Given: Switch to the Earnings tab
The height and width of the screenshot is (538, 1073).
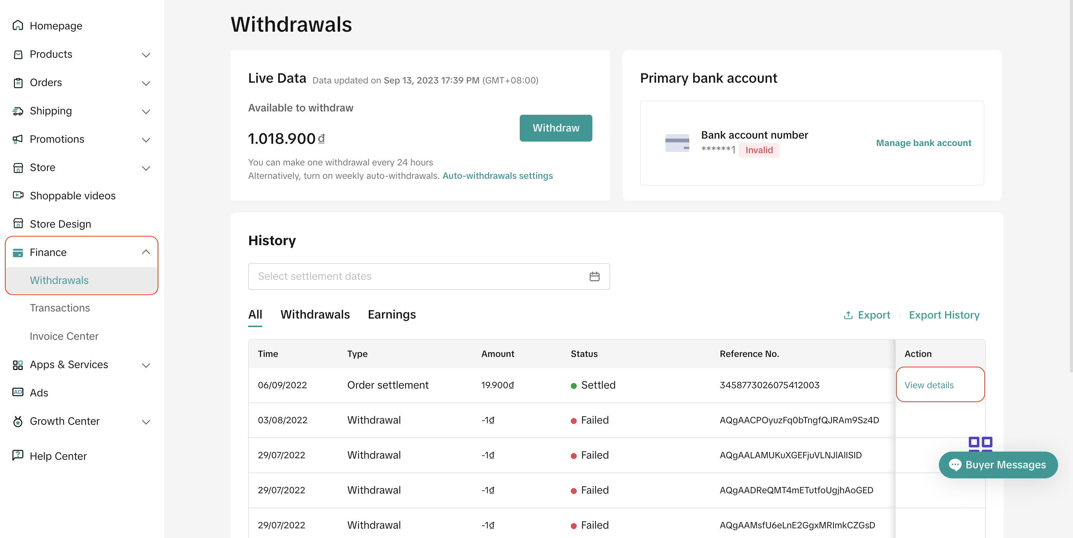Looking at the screenshot, I should (392, 314).
